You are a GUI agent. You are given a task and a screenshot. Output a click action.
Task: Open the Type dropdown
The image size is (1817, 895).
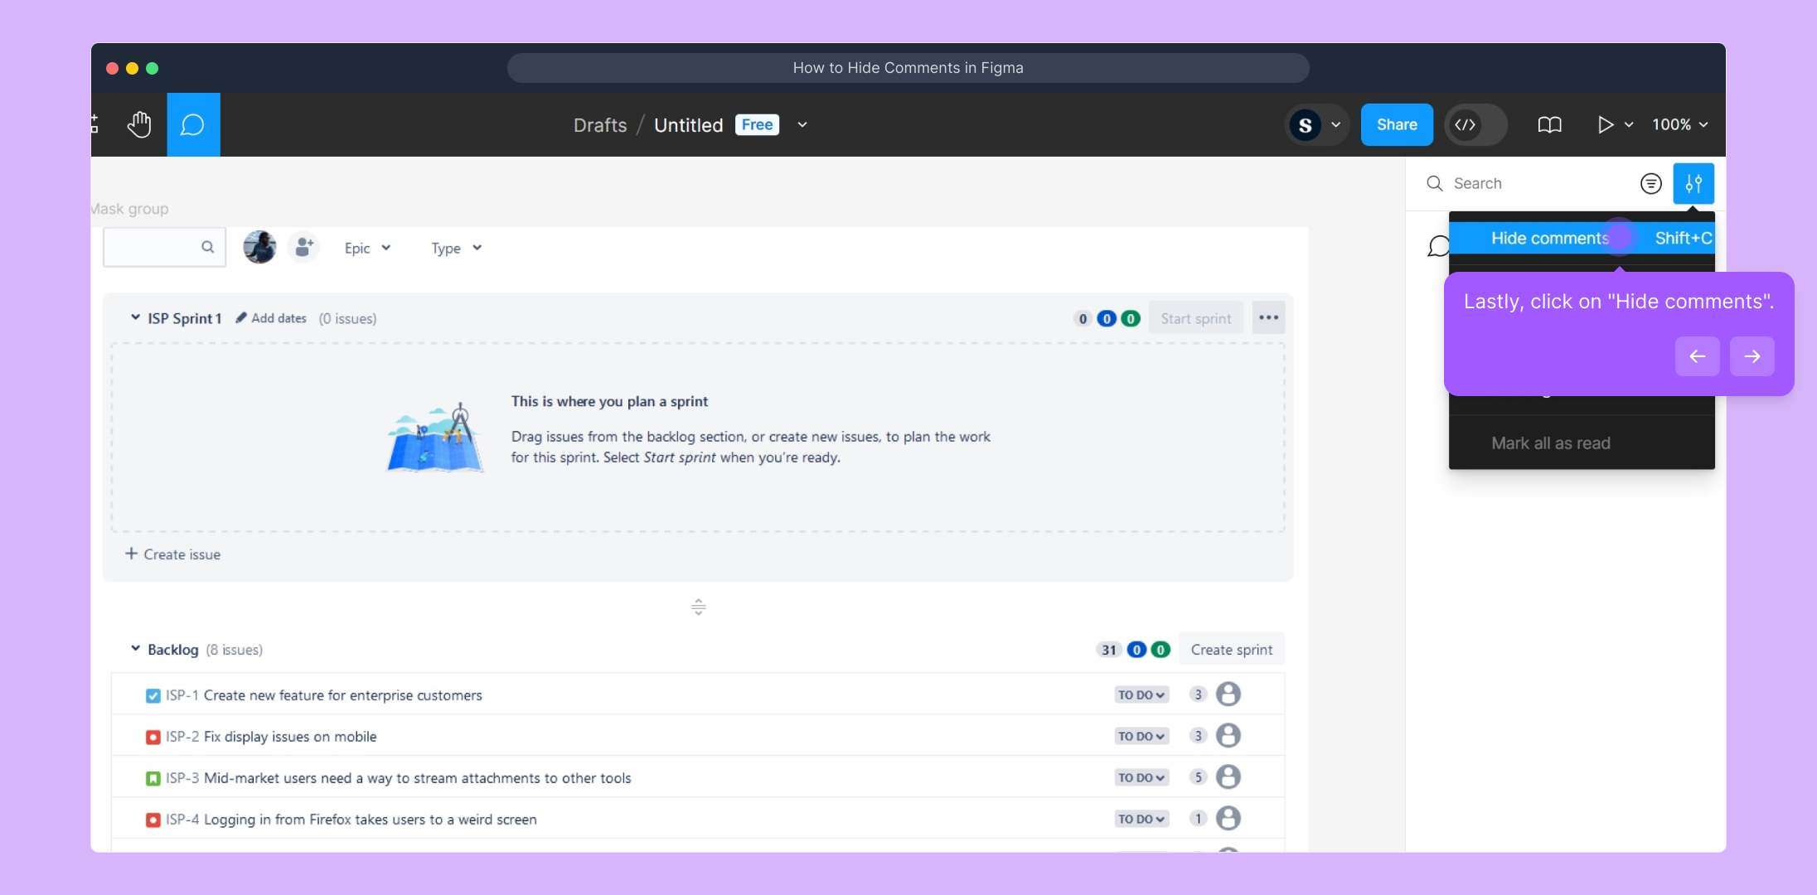(456, 248)
